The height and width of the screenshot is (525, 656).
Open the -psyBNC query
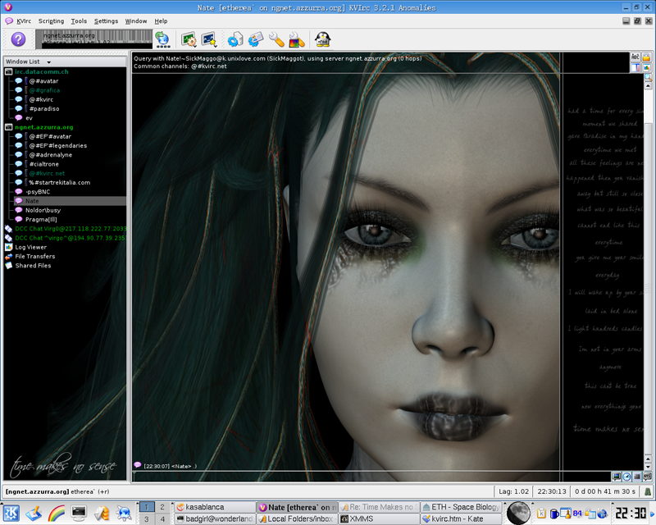tap(38, 191)
